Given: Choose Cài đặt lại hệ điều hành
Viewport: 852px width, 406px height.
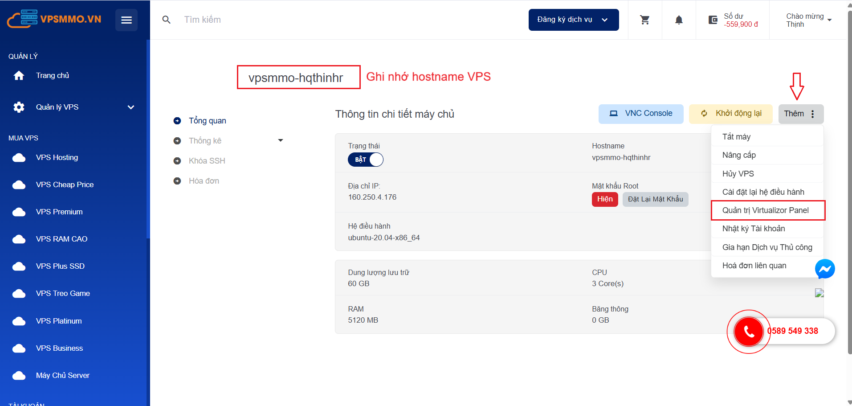Looking at the screenshot, I should tap(767, 192).
